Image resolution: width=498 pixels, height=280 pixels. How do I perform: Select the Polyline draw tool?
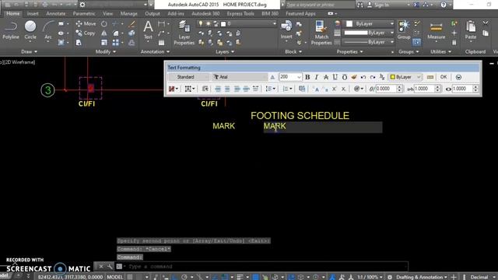[10, 30]
